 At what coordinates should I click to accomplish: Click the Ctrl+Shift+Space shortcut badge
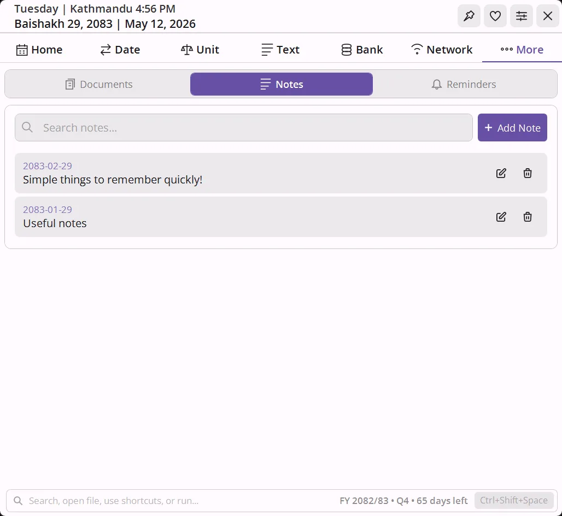[514, 500]
